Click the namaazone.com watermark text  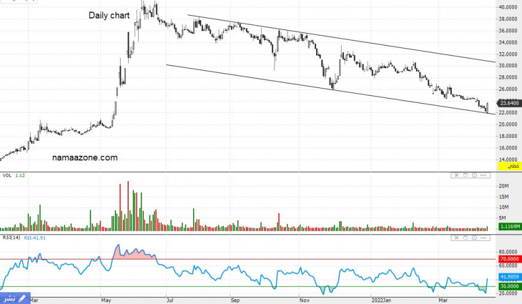pos(85,158)
